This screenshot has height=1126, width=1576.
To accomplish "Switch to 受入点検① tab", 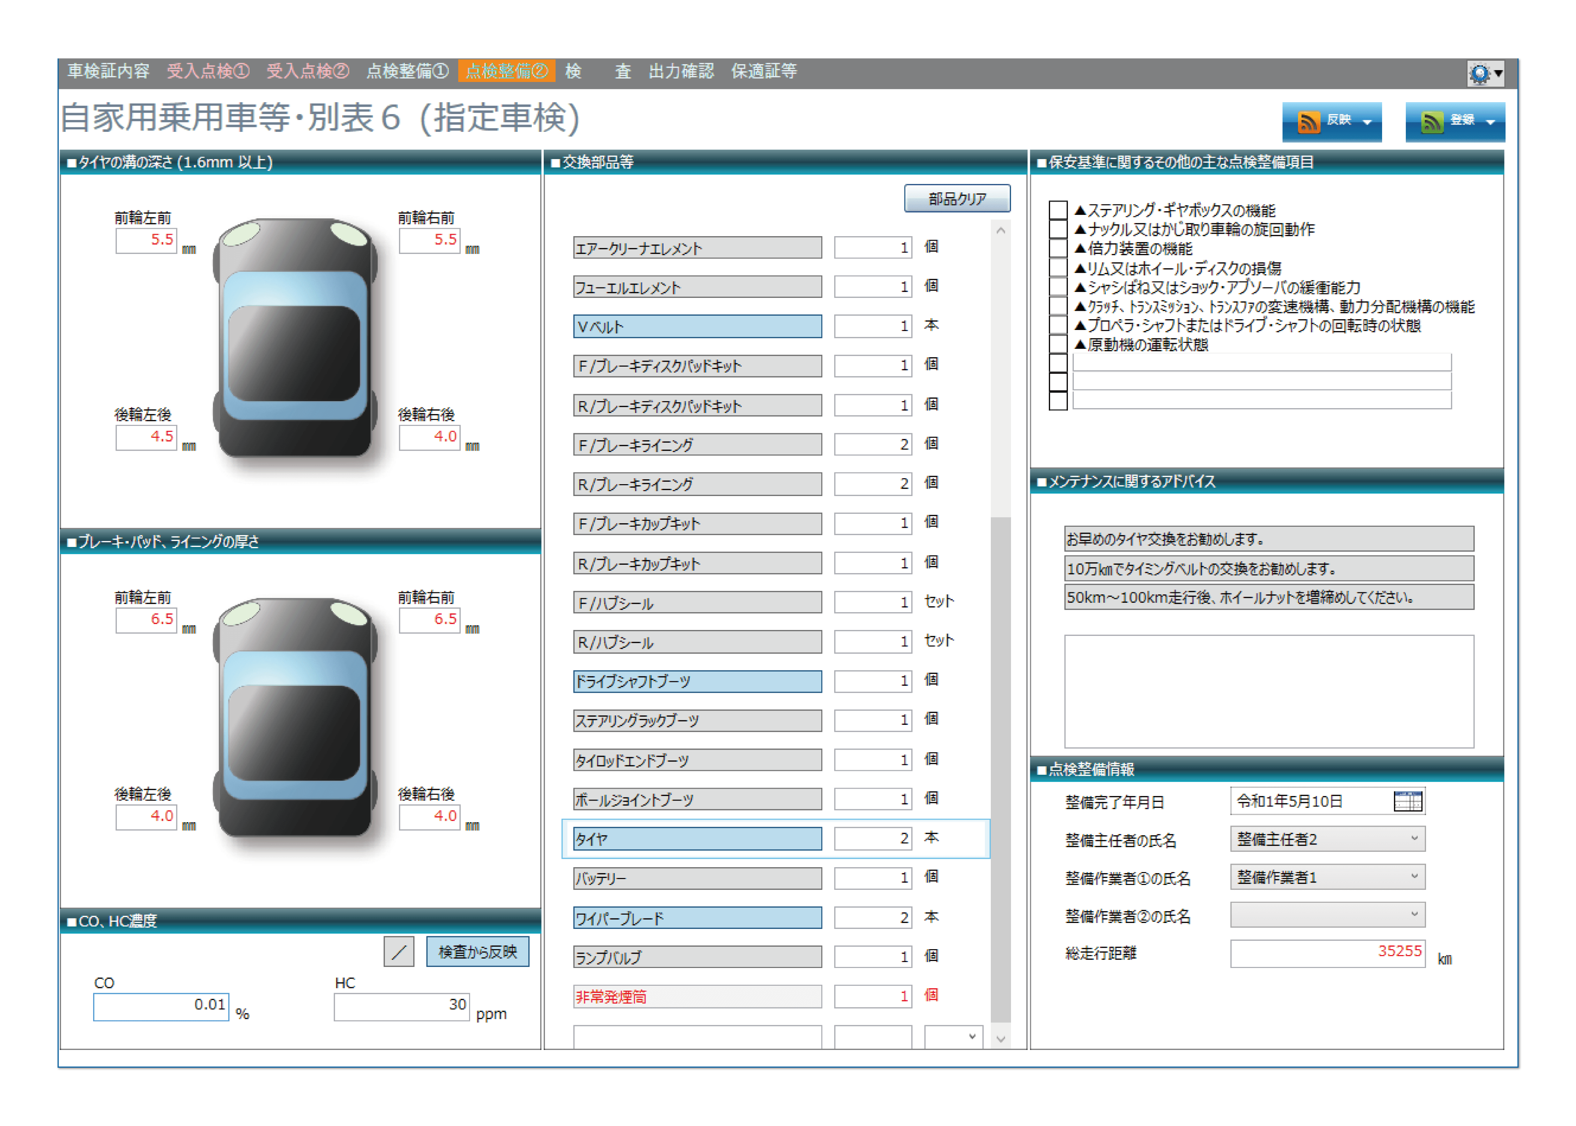I will pyautogui.click(x=207, y=72).
